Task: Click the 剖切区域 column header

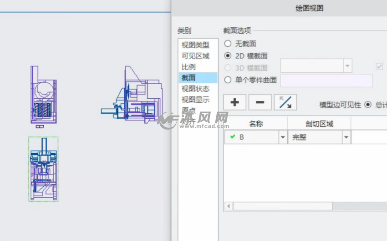Action: 319,124
